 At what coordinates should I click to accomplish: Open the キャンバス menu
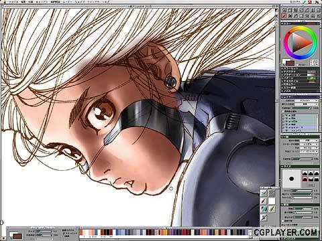click(x=42, y=2)
